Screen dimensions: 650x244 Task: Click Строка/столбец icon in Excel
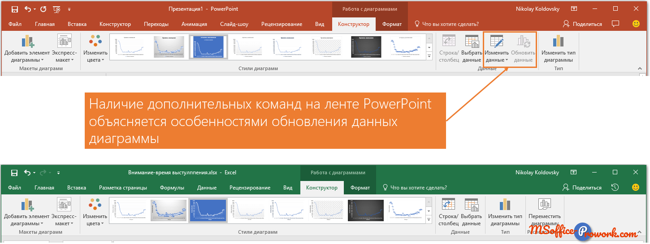pyautogui.click(x=449, y=212)
